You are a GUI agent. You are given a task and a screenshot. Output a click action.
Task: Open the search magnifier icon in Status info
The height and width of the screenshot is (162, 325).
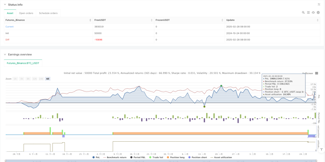303,12
